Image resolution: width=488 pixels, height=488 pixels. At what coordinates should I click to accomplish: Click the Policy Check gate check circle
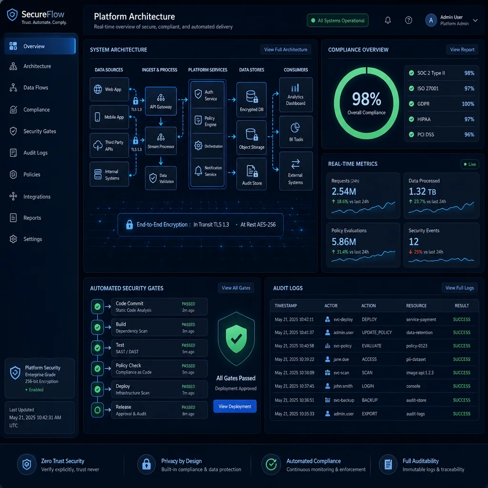click(97, 368)
